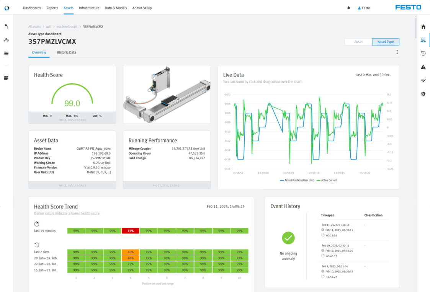The height and width of the screenshot is (292, 430).
Task: Select the Asset Type toggle button
Action: pos(386,42)
